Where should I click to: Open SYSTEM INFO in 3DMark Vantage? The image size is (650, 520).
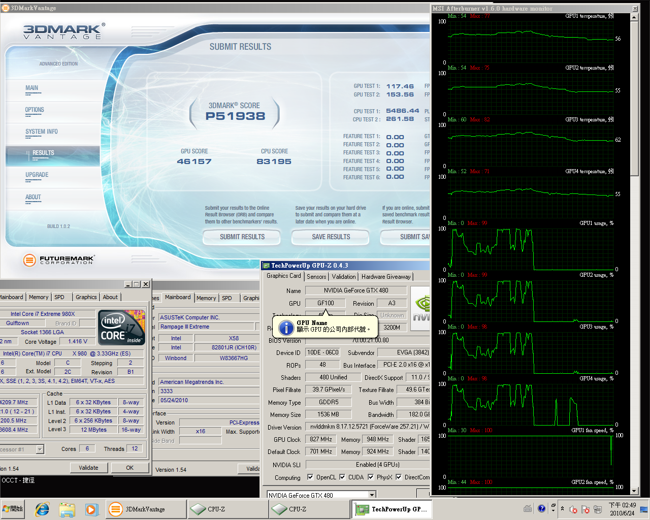[42, 132]
